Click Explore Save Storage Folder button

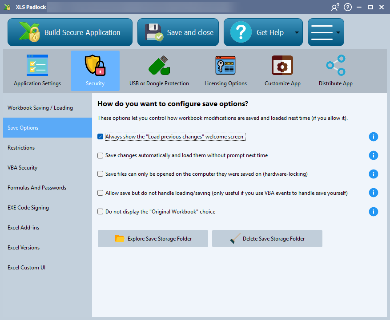point(153,239)
